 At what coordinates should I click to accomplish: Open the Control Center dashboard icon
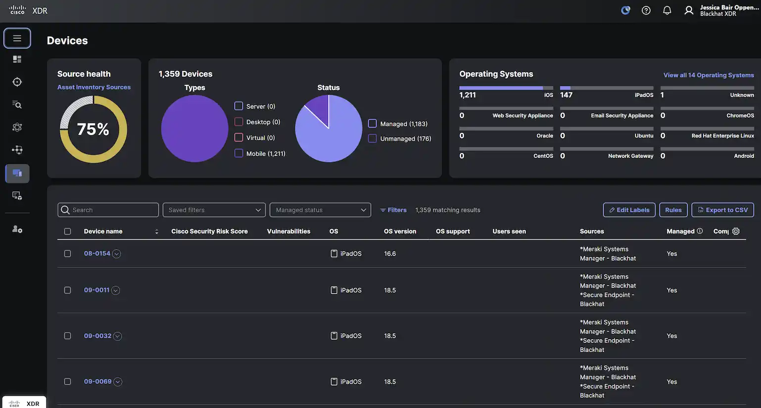17,58
